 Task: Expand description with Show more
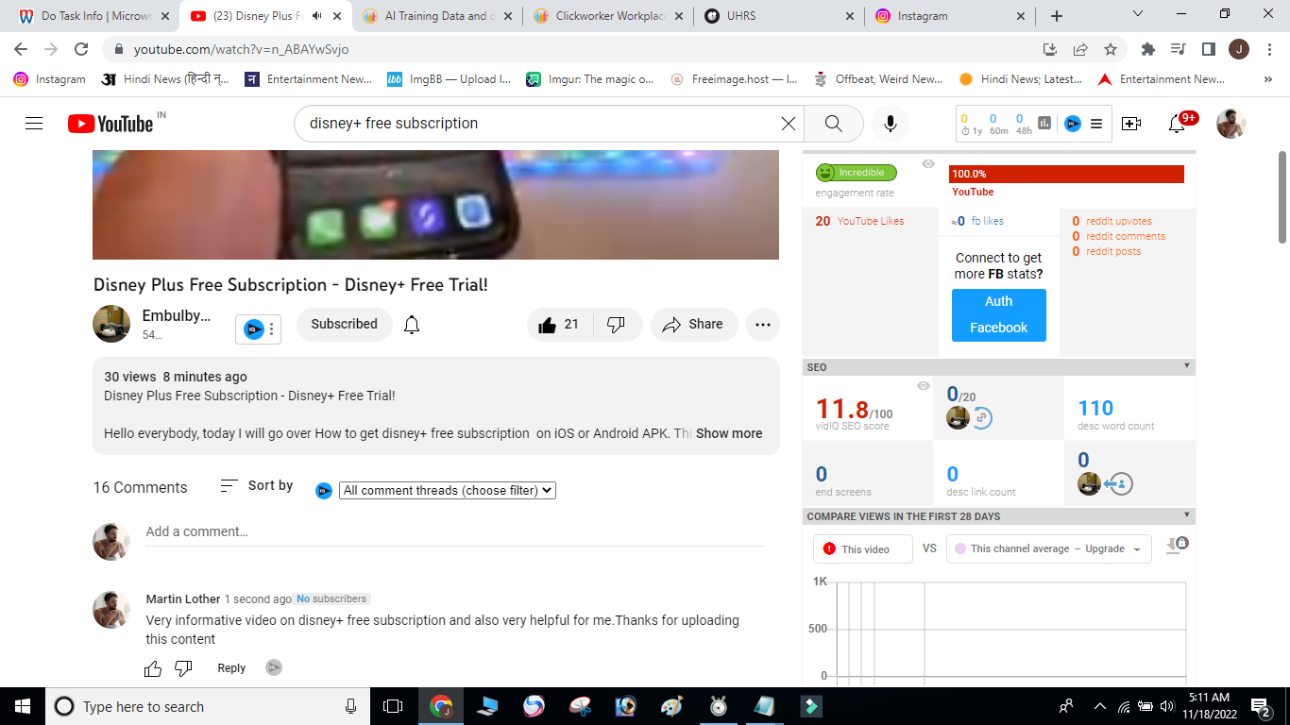[729, 433]
